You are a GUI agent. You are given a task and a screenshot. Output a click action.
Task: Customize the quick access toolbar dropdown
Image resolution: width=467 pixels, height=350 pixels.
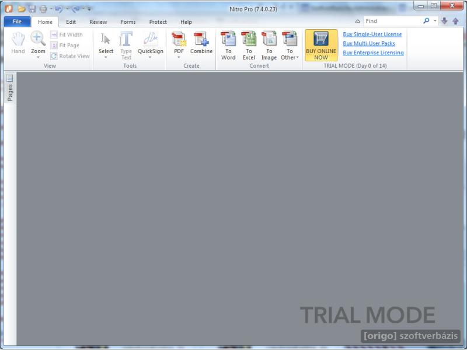coord(89,9)
